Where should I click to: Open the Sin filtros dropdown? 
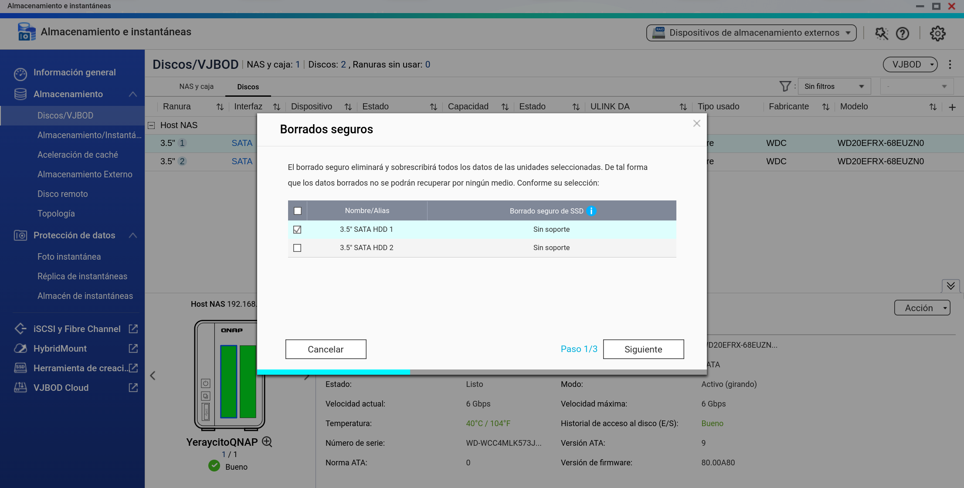click(x=834, y=86)
